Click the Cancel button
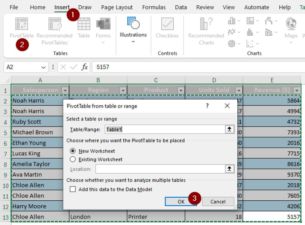This screenshot has width=305, height=225. point(218,201)
